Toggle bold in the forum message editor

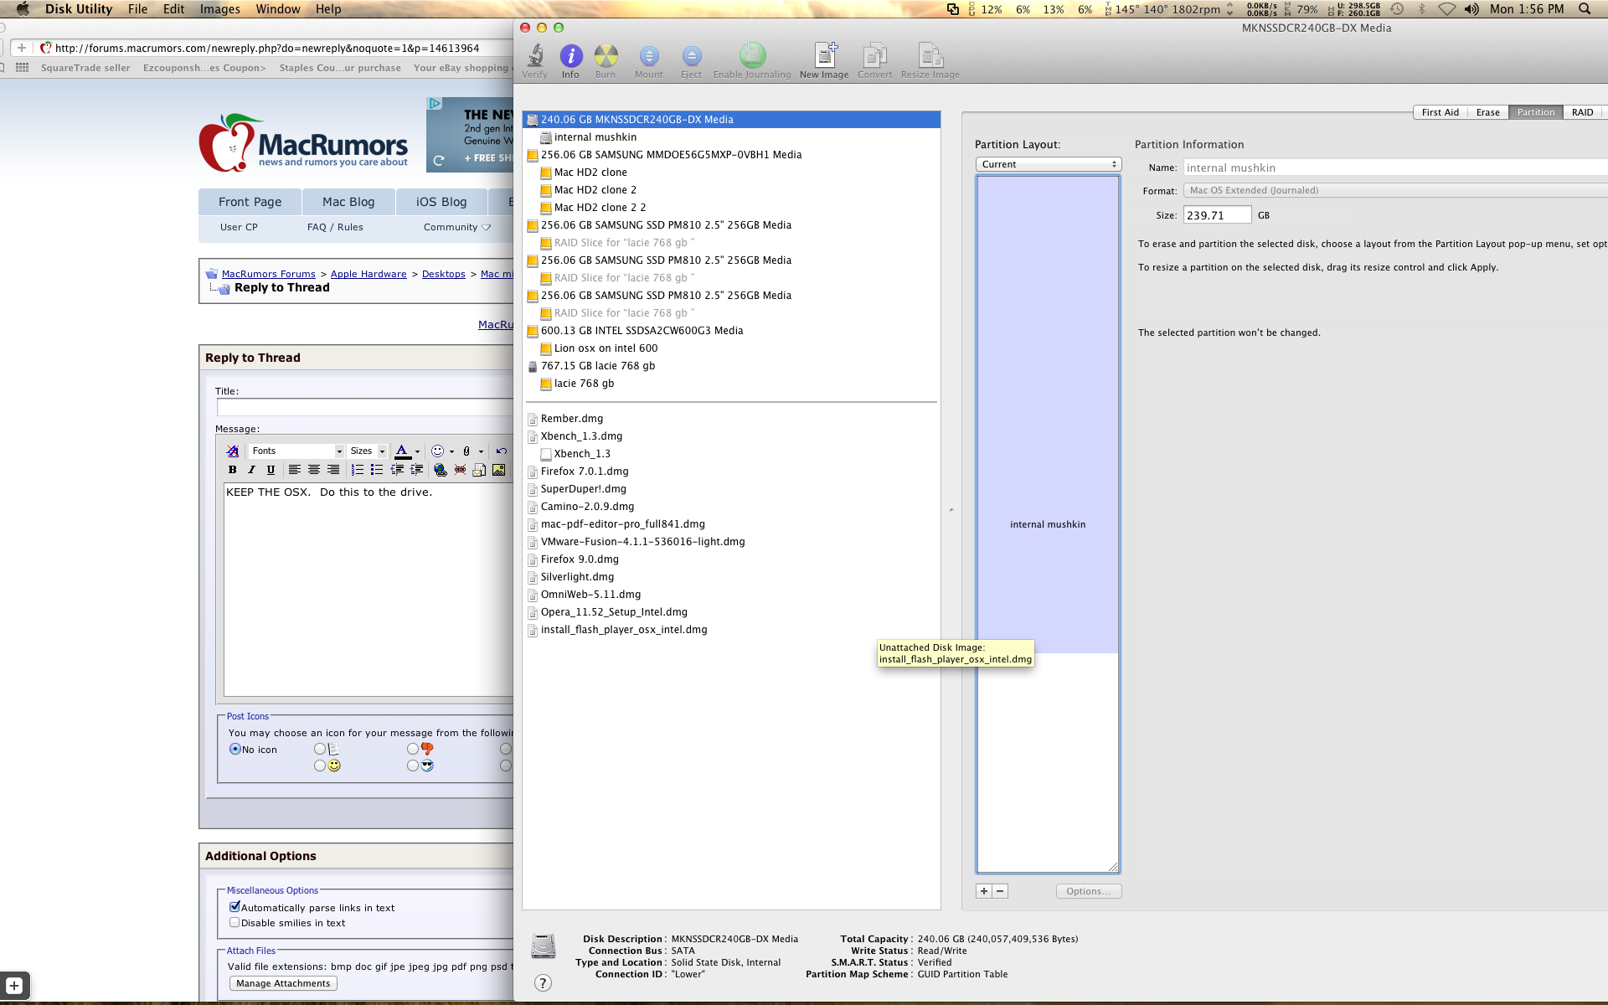coord(233,470)
